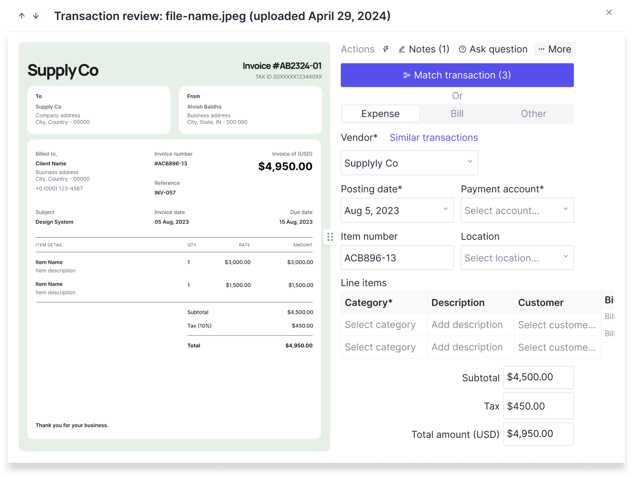
Task: Open the More ellipsis menu icon
Action: tap(541, 49)
